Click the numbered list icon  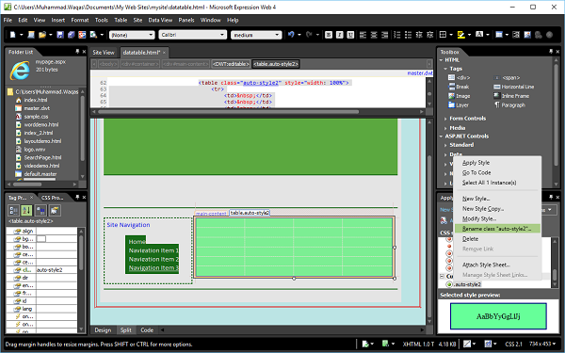point(397,35)
